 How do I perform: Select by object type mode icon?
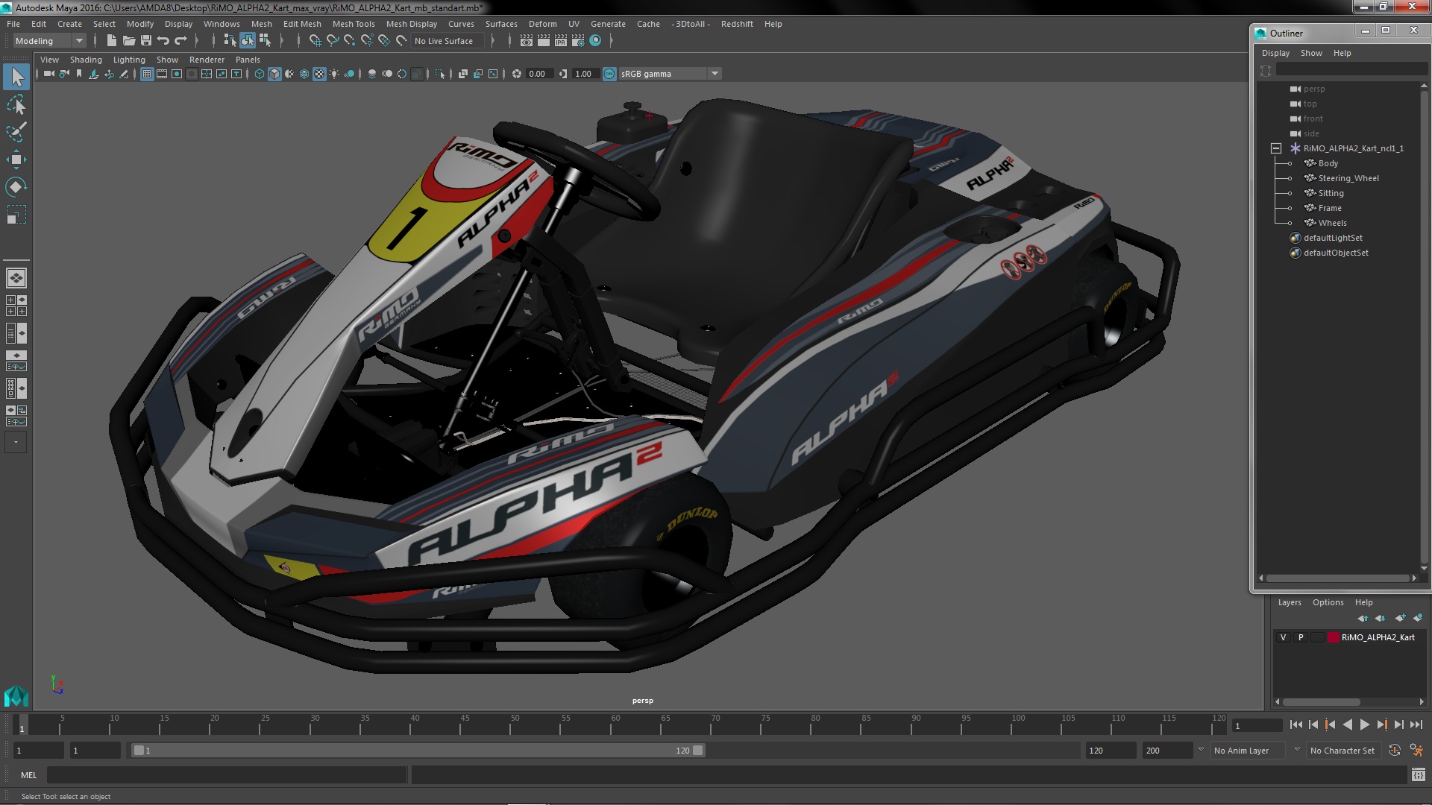coord(247,41)
